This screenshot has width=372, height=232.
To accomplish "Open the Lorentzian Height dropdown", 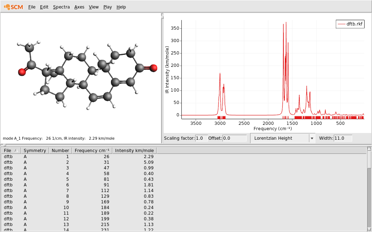I will 283,138.
